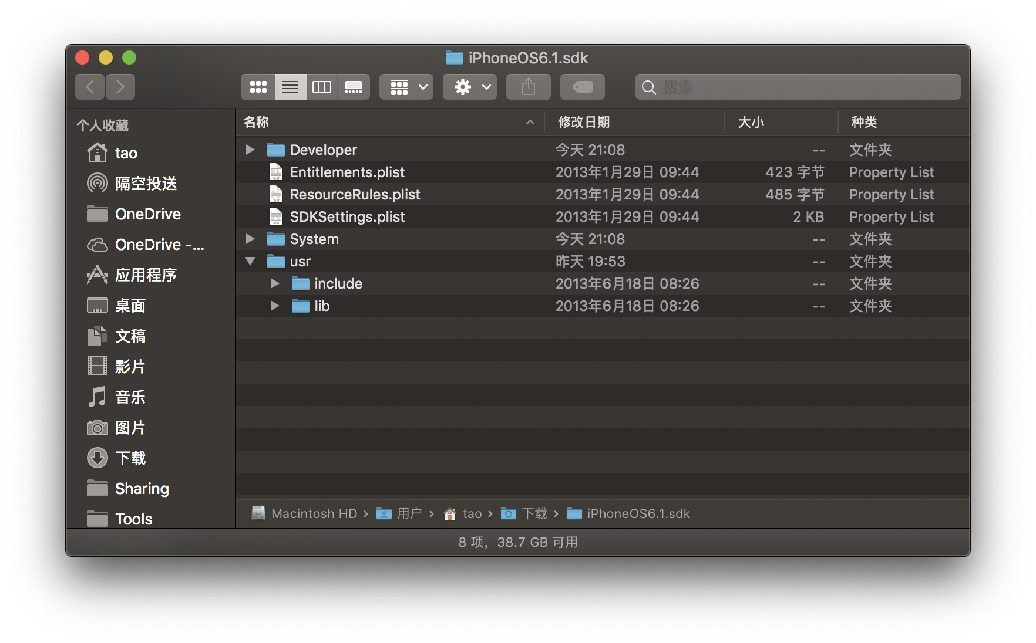Click the Share toolbar button

tap(529, 87)
